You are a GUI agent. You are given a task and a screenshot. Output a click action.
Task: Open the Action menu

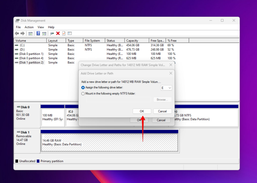coord(29,27)
